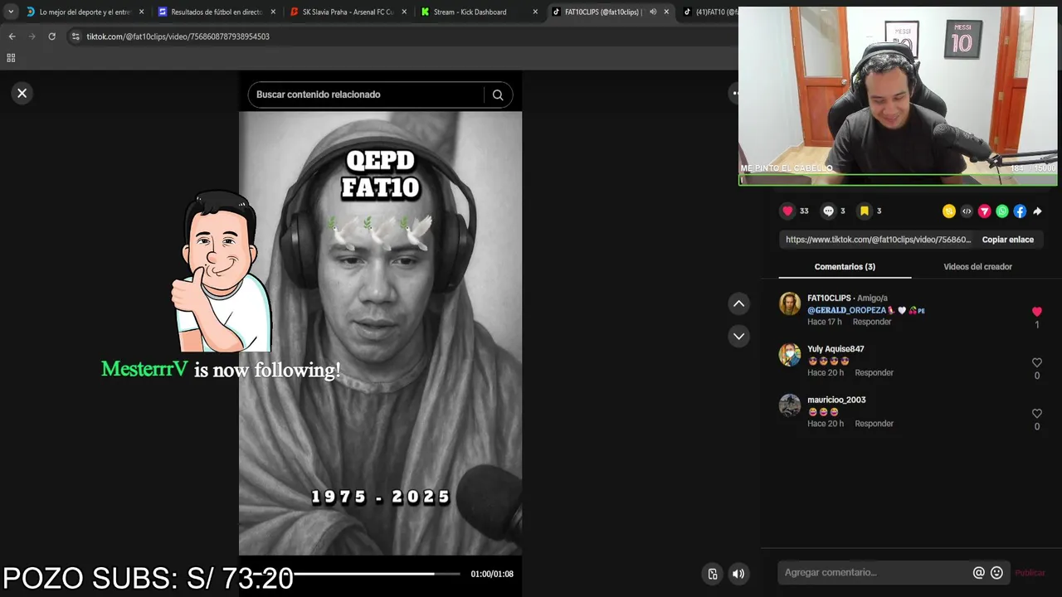Click the browser Back arrow
The height and width of the screenshot is (597, 1062).
click(x=12, y=36)
